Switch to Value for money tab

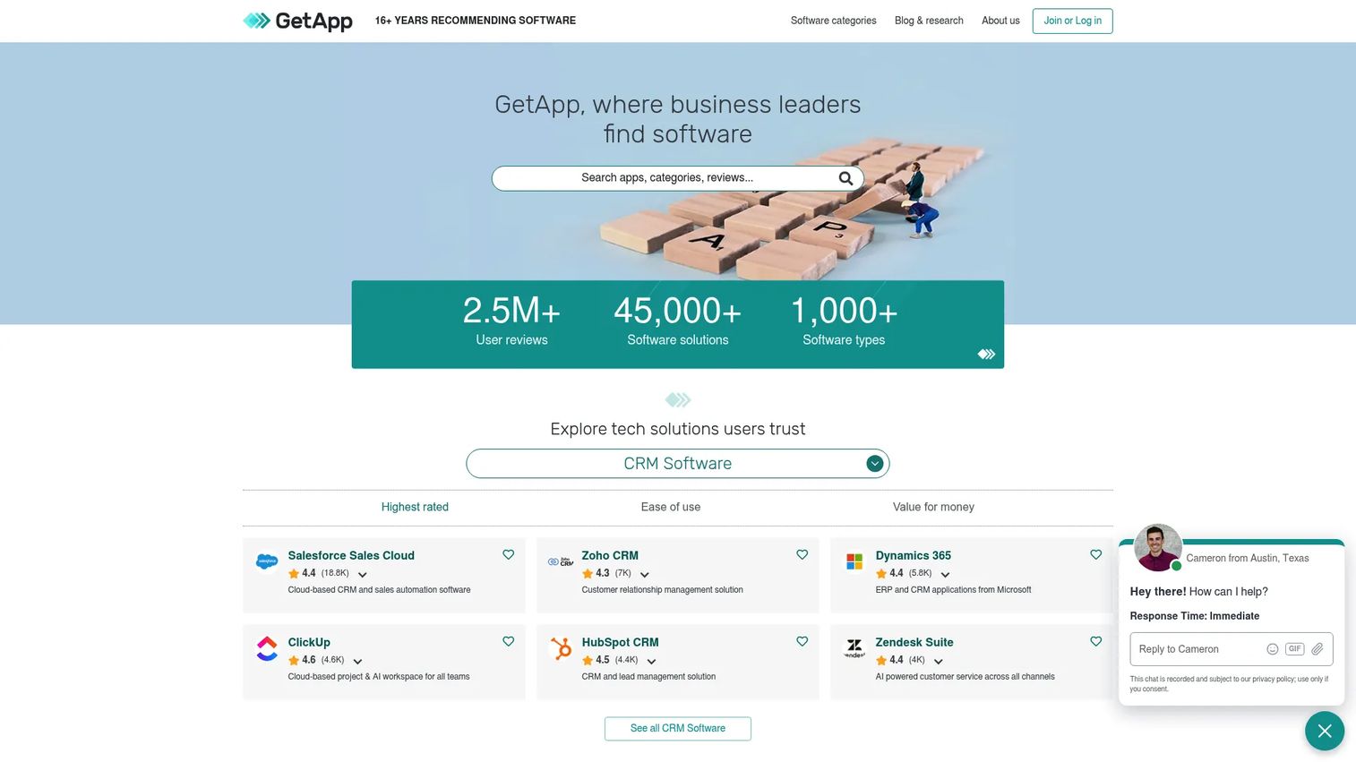(933, 507)
